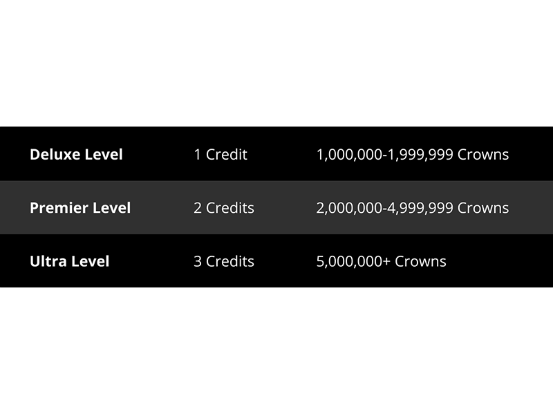Click the digit 3 before Credits
This screenshot has height=414, width=553.
click(x=198, y=261)
